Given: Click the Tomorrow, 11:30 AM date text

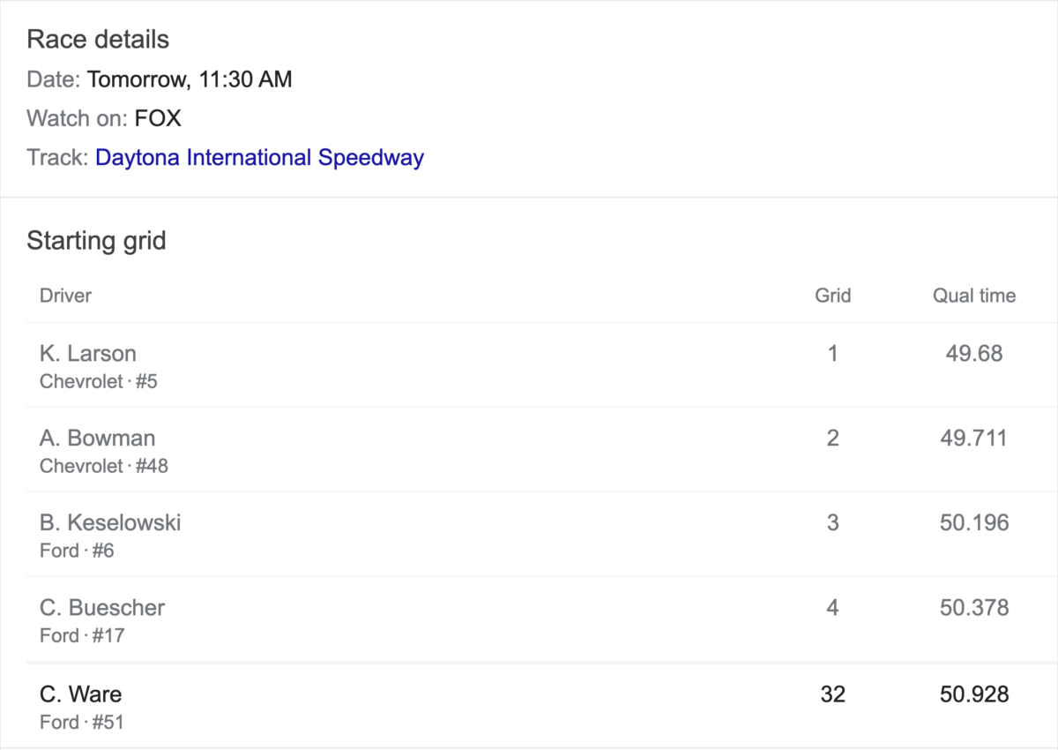Looking at the screenshot, I should click(x=190, y=80).
